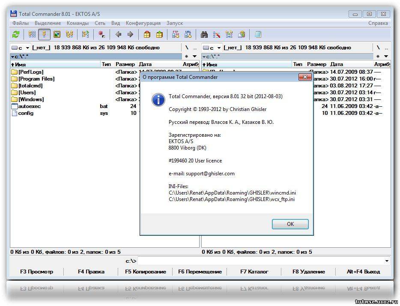Screen dimensions: 400x306
Task: Toggle the full details view button
Action: coord(44,35)
